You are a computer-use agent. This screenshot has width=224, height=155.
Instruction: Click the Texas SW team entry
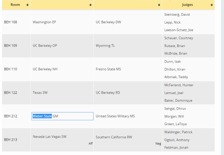[40, 93]
